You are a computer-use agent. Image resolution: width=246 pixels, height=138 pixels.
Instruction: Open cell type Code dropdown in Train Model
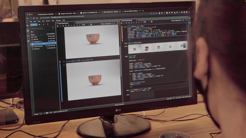point(84,25)
